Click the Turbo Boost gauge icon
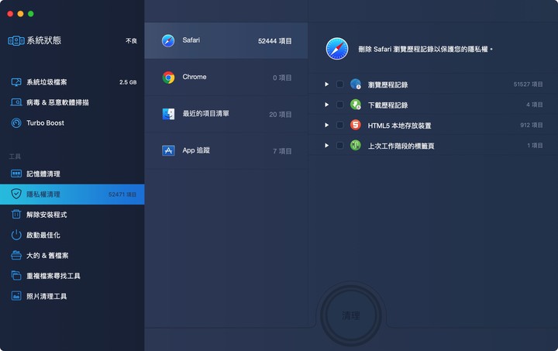This screenshot has height=351, width=558. tap(16, 122)
